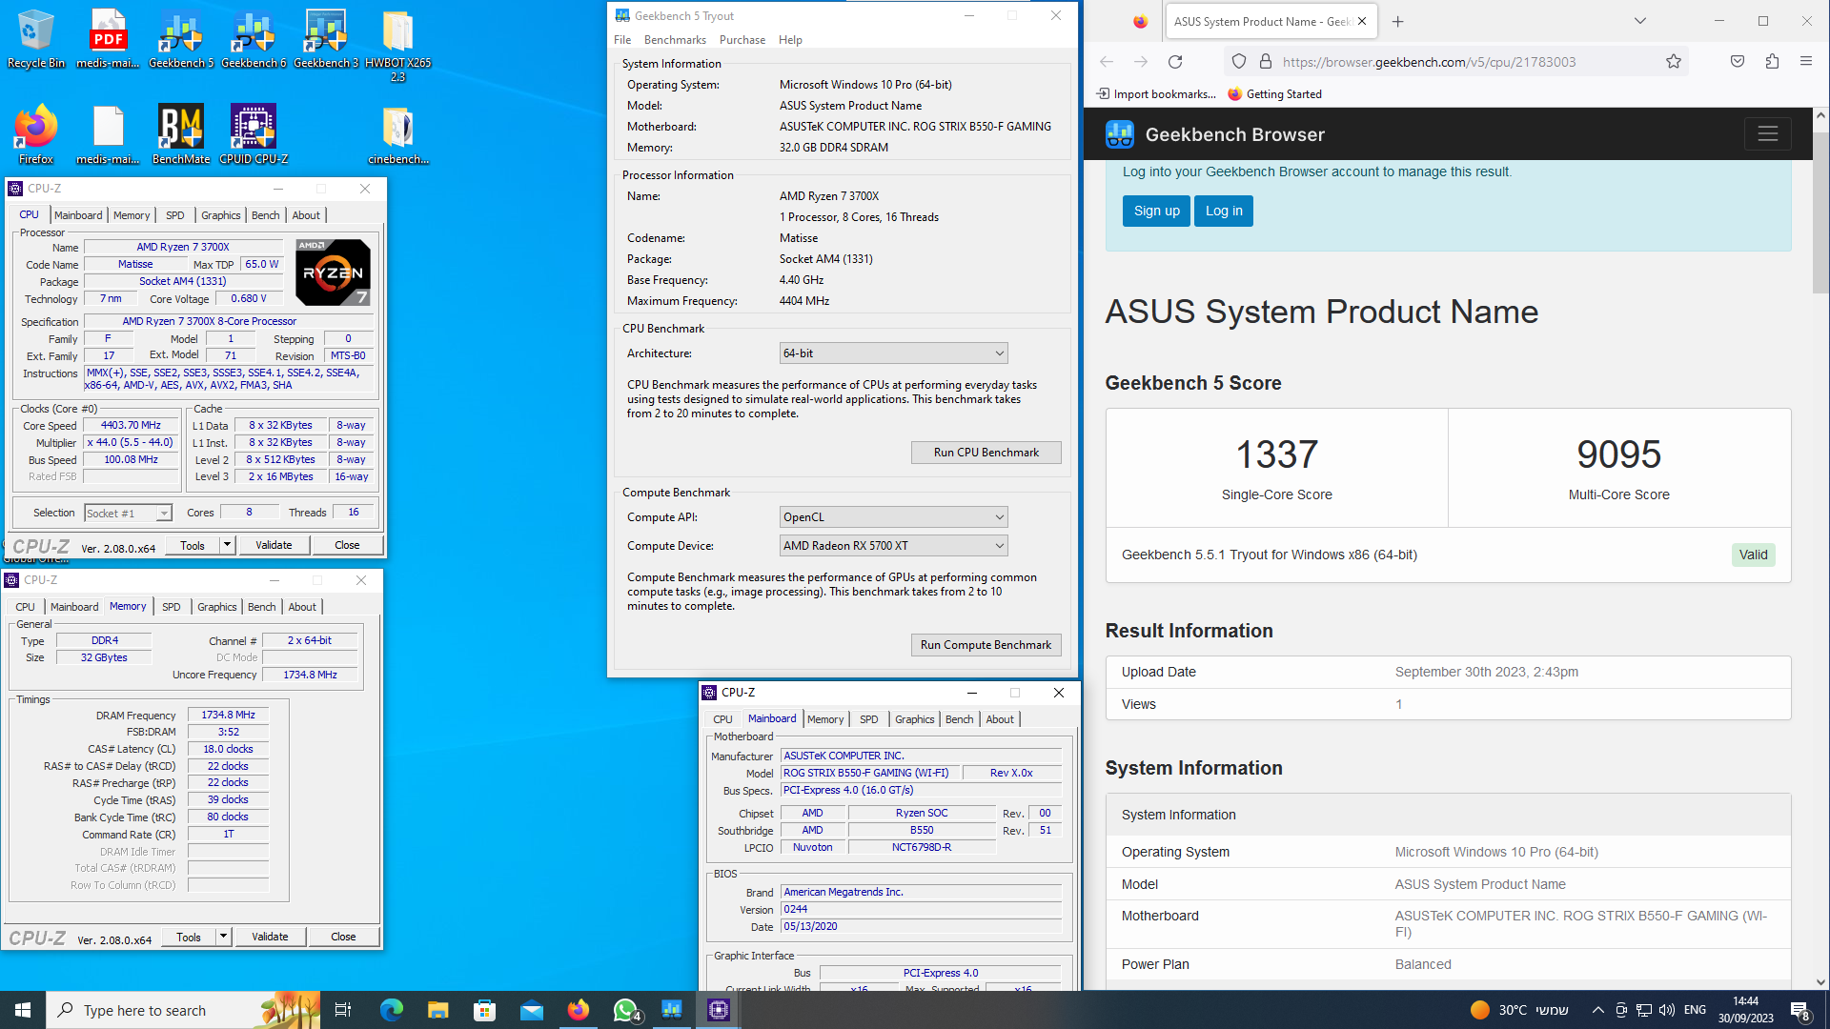Open the taskbar clock and date
1830x1029 pixels.
1746,1010
